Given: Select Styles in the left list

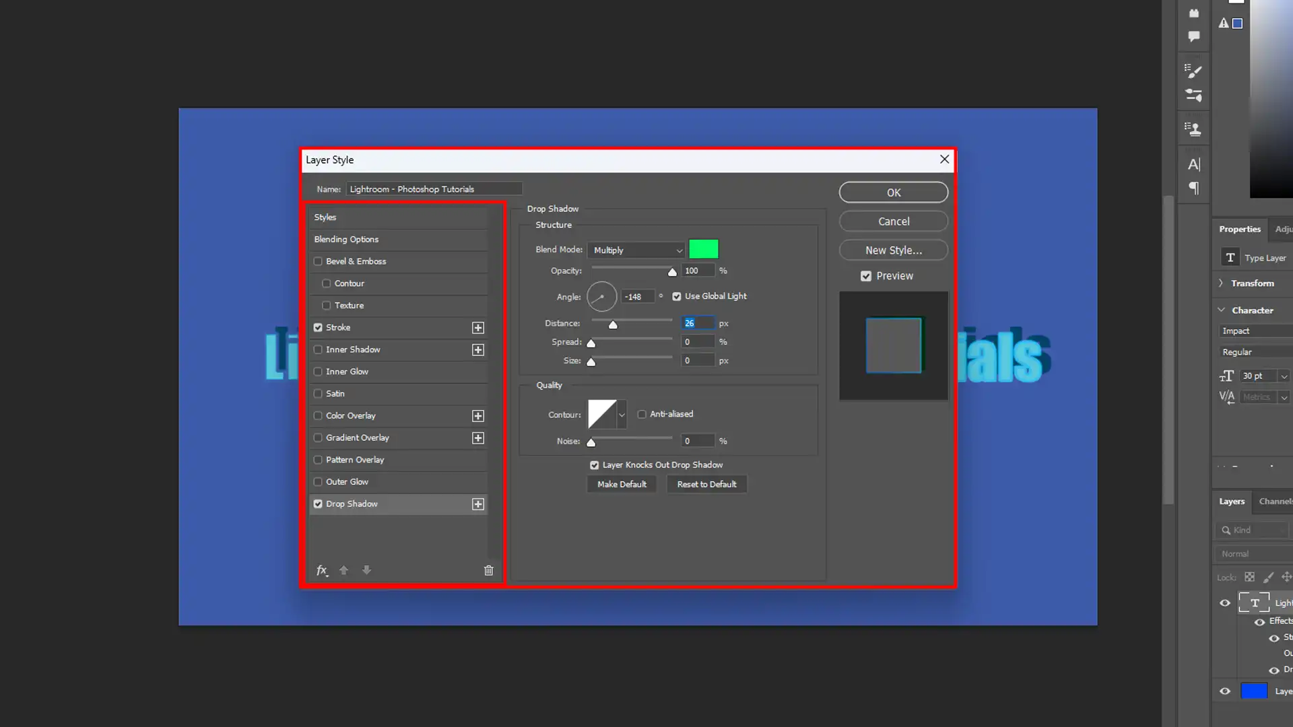Looking at the screenshot, I should 397,217.
